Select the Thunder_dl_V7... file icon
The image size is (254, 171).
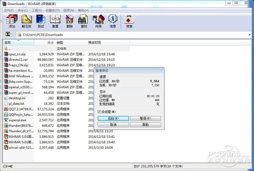pyautogui.click(x=6, y=131)
